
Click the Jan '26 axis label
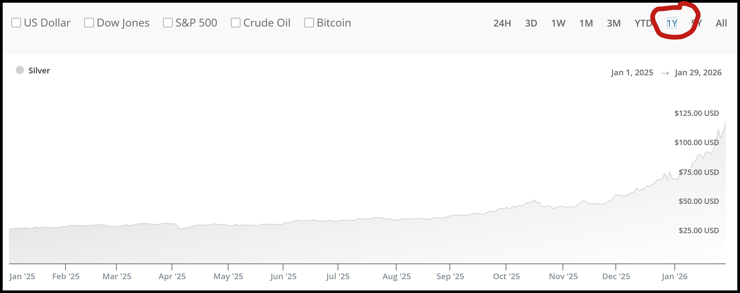click(x=674, y=276)
